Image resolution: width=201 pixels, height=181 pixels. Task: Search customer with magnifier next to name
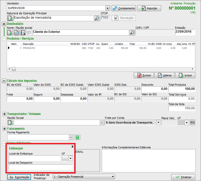tap(132, 32)
